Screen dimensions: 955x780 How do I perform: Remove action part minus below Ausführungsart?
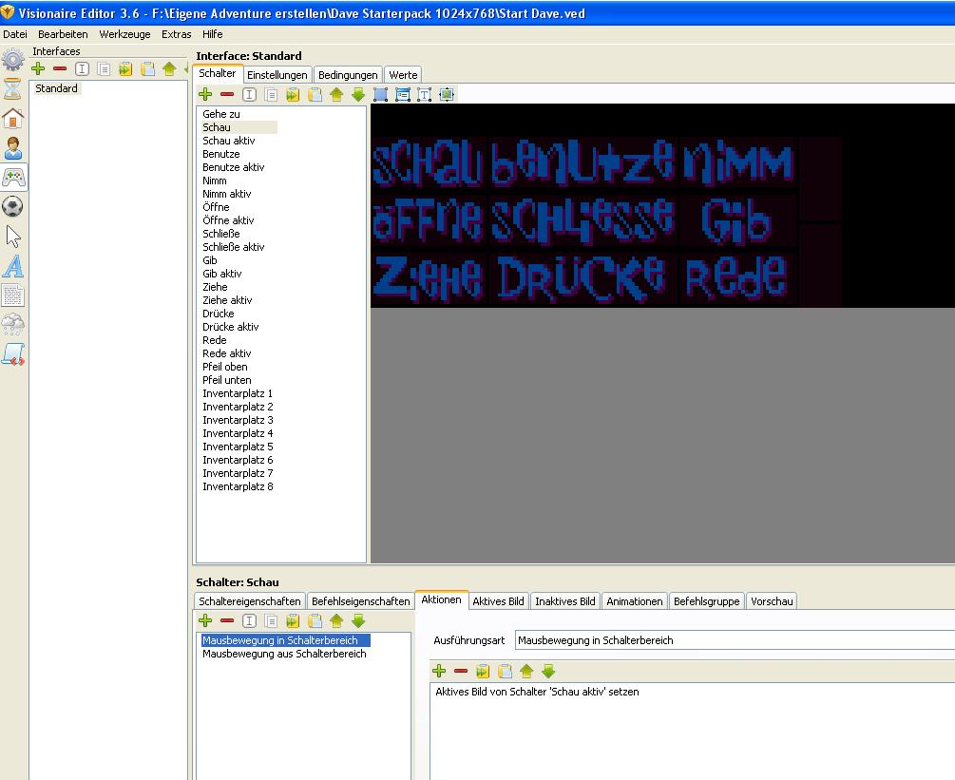pos(461,671)
